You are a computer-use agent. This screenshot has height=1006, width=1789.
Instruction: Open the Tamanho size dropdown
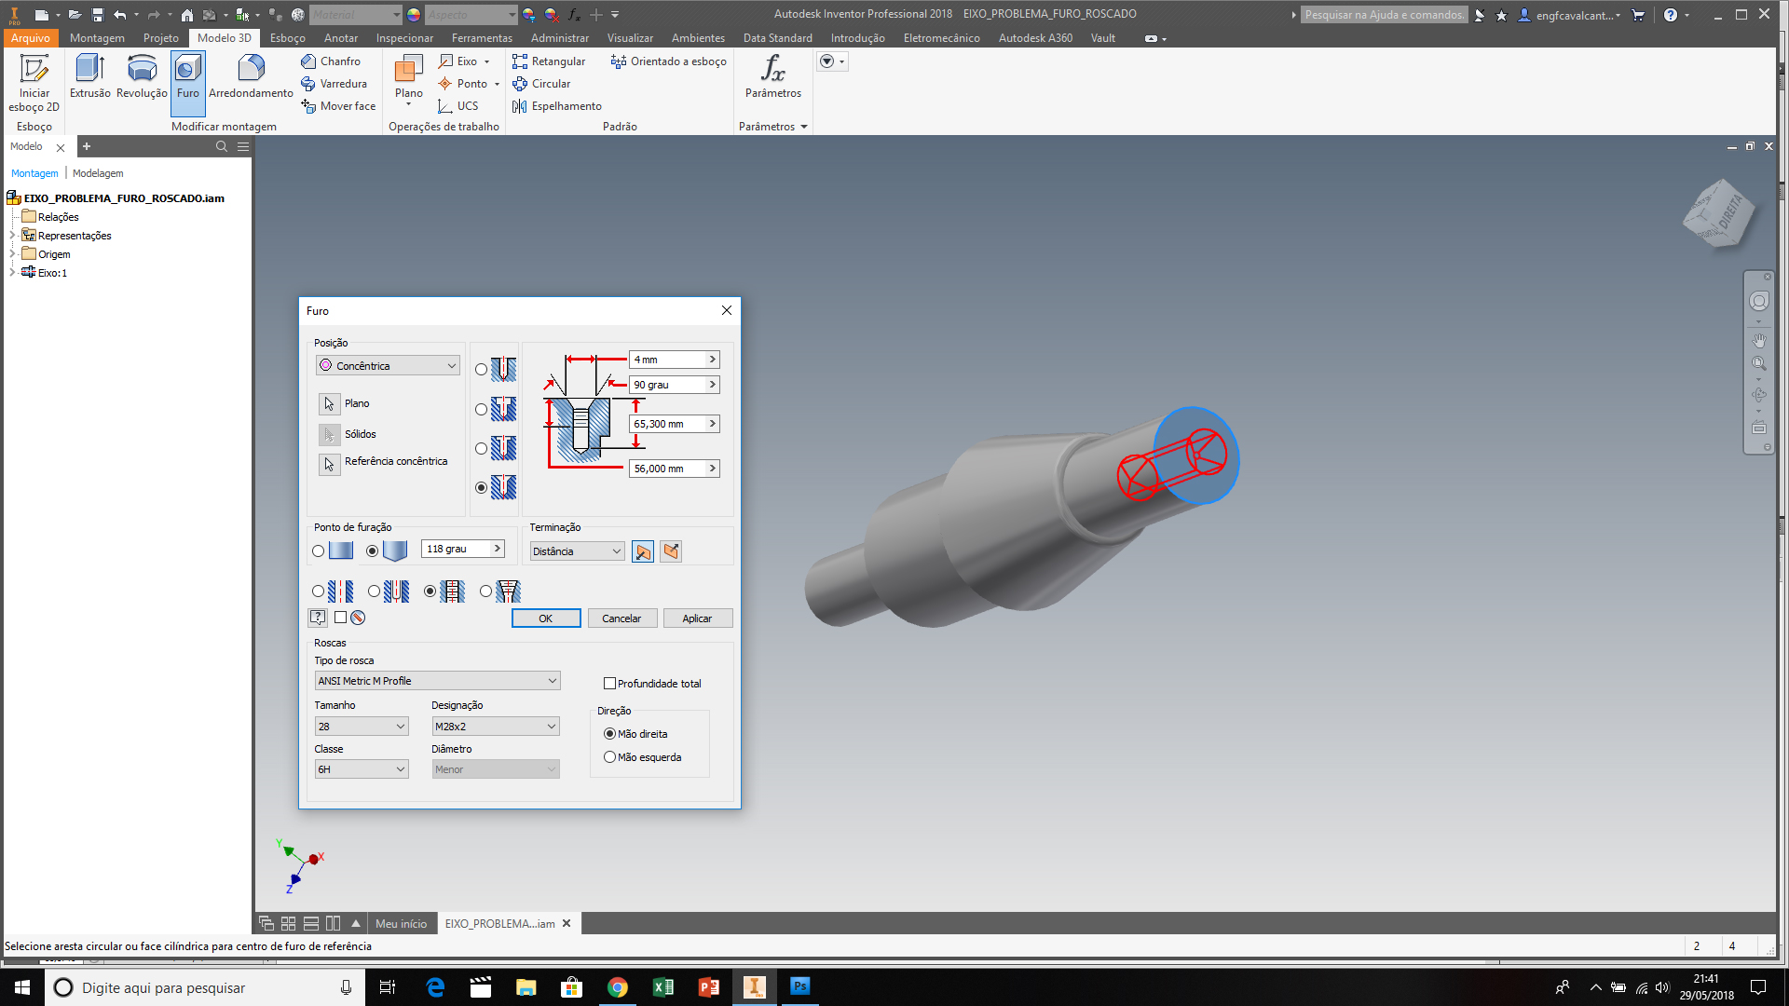click(362, 727)
